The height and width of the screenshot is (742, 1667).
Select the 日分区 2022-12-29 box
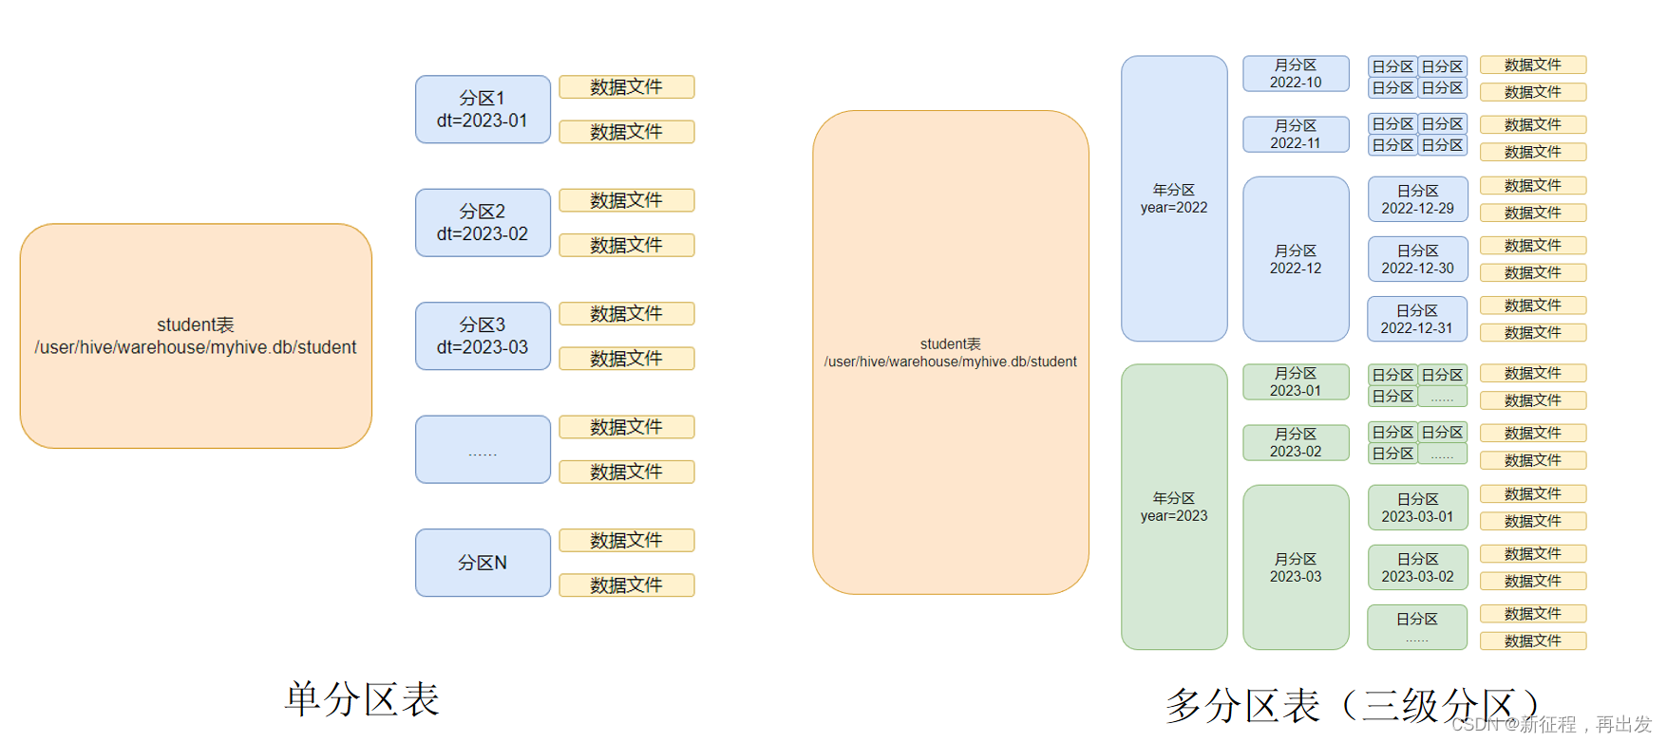1417,199
